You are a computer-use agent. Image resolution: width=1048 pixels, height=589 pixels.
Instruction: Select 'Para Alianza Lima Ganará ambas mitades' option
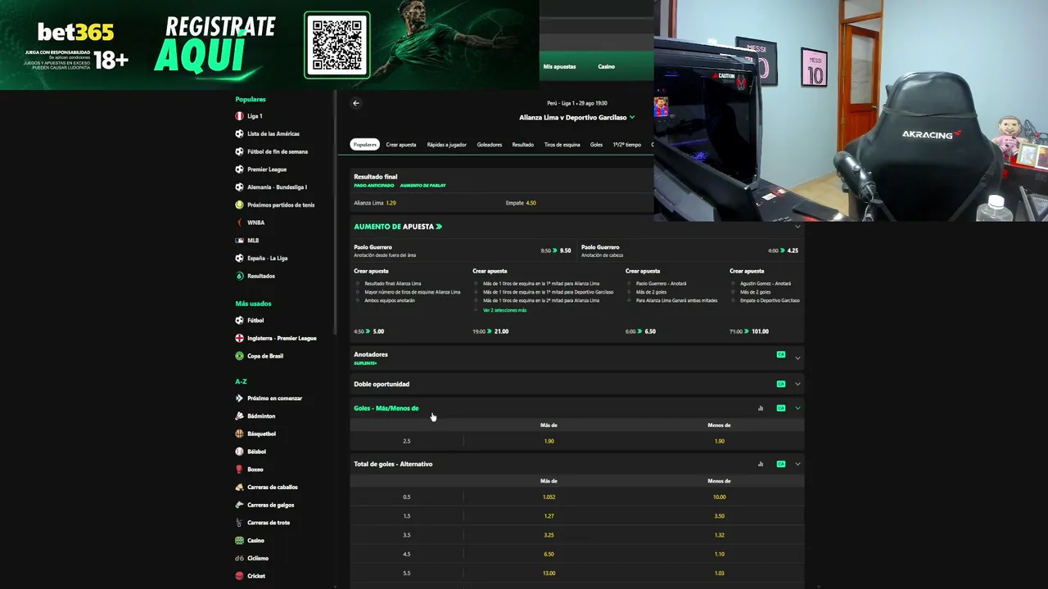[x=630, y=300]
